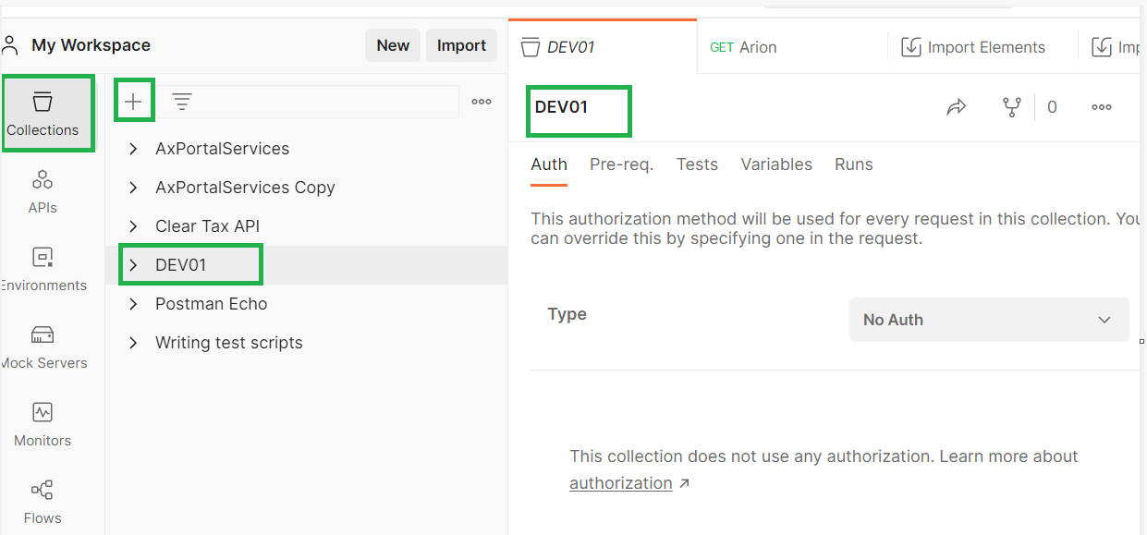Select the Variables sub-tab

[x=776, y=164]
